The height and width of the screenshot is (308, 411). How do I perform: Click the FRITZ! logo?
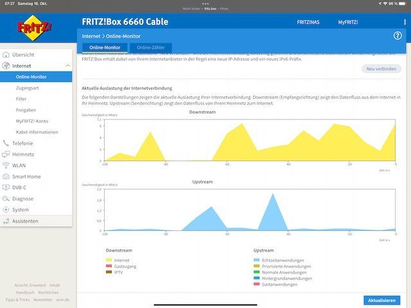click(34, 28)
